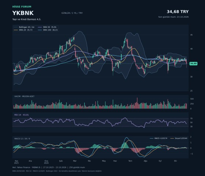
Task: Click the SMA 100 36.15 legend entry
Action: 48,30
